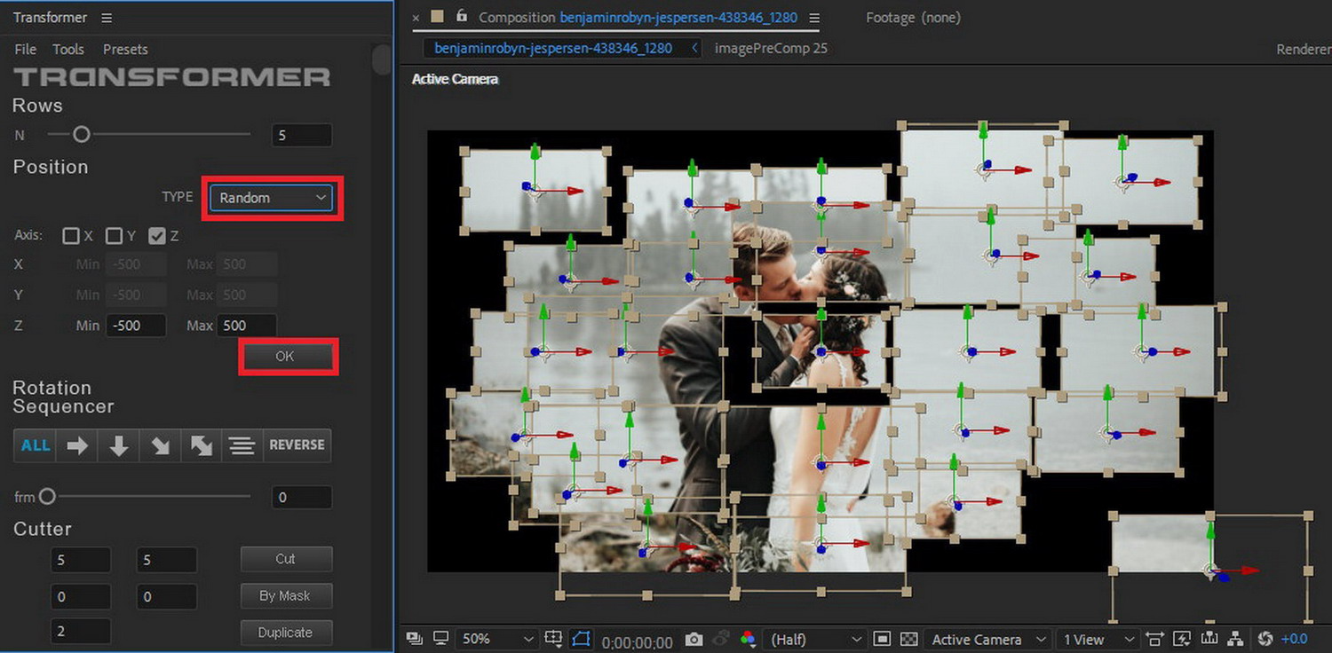1332x653 pixels.
Task: Click the Duplicate button
Action: [286, 633]
